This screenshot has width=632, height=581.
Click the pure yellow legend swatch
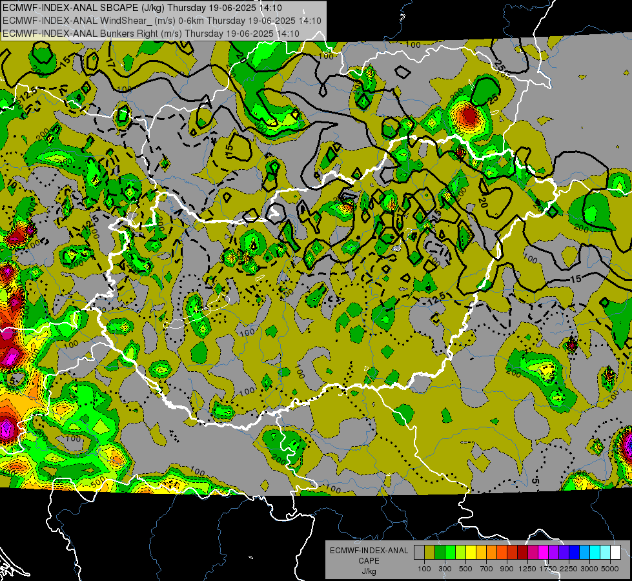[x=471, y=553]
